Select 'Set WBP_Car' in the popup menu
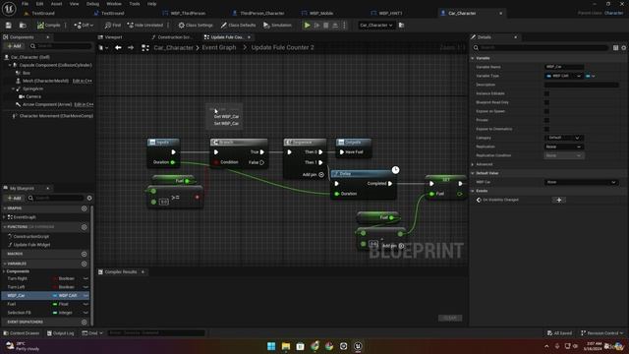The image size is (629, 354). coord(226,124)
